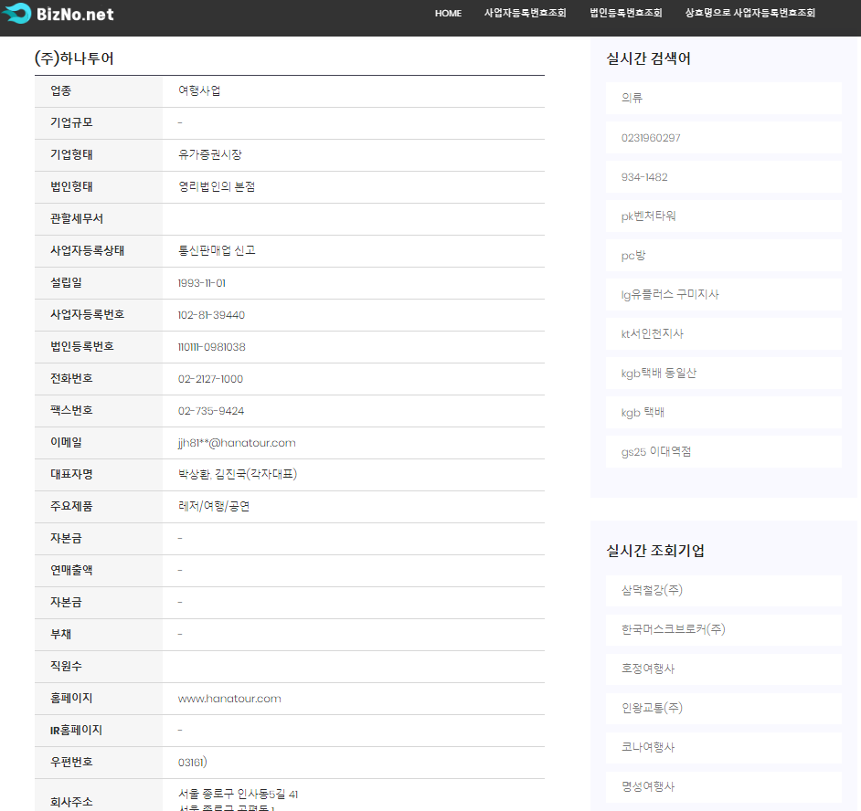Click the 관할세무서 row label
The image size is (861, 811).
[x=77, y=218]
